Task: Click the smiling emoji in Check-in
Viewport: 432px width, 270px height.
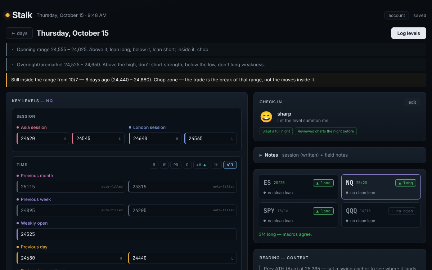Action: pos(266,117)
